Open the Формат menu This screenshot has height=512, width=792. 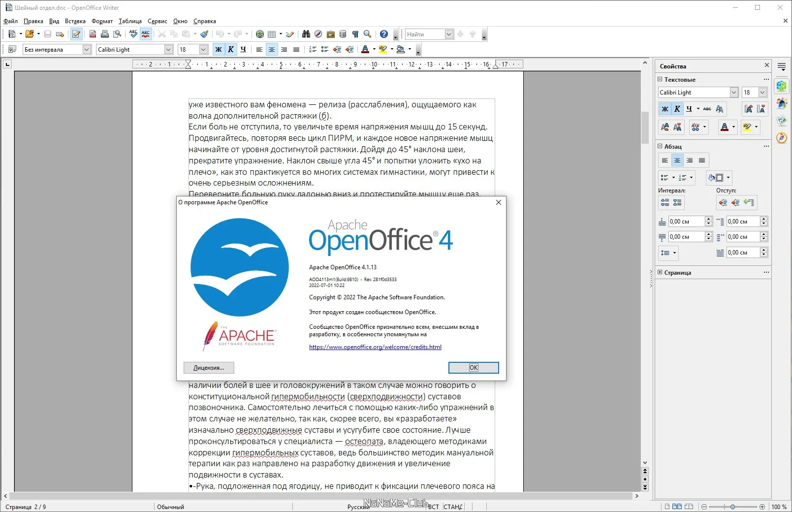tap(102, 21)
